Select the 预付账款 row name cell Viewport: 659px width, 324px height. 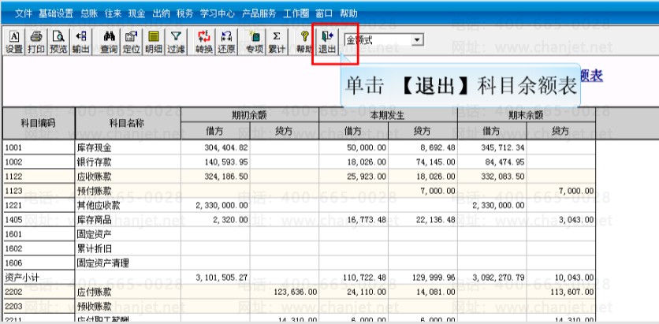(128, 191)
